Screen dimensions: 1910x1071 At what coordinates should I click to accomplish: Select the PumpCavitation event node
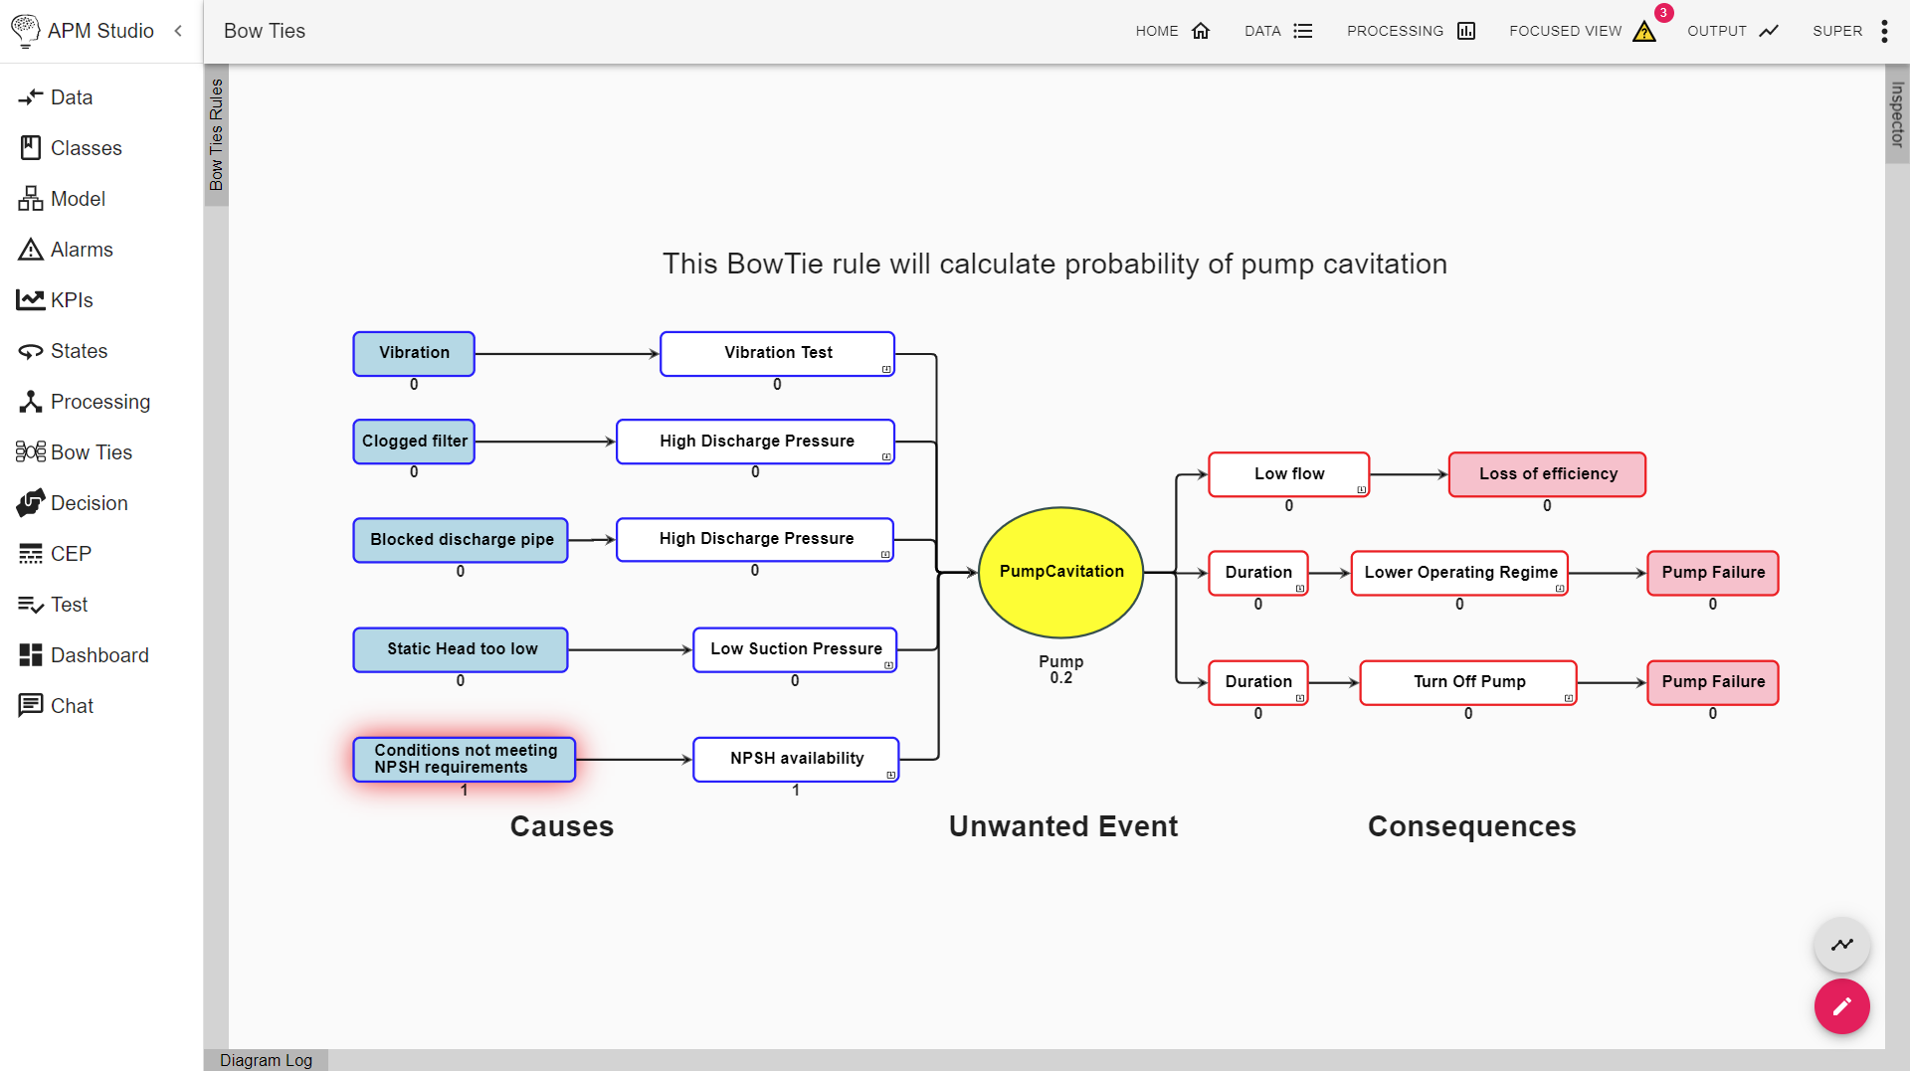[x=1060, y=572]
